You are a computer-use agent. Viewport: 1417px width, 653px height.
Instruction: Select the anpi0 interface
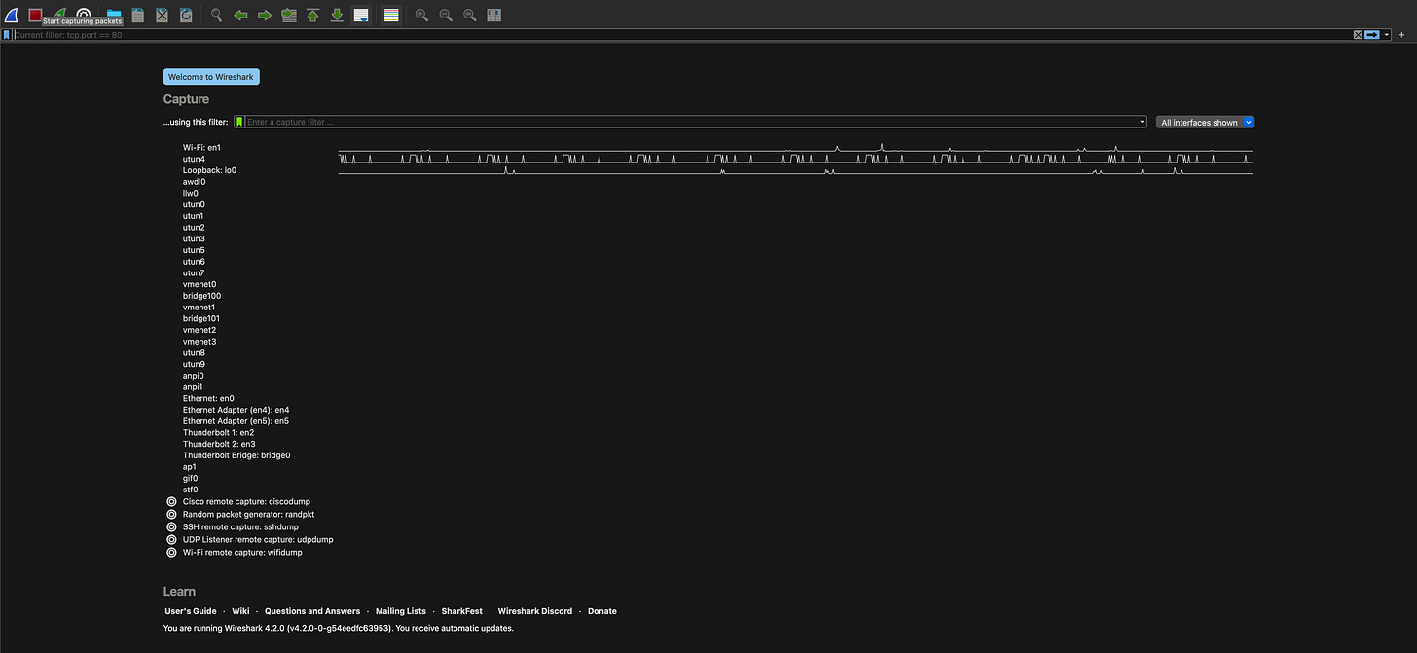click(x=193, y=376)
